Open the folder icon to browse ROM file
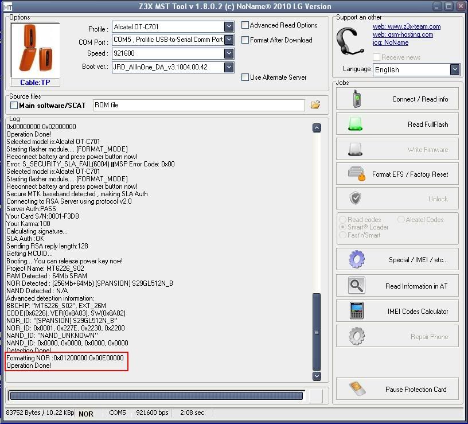This screenshot has height=424, width=468. pyautogui.click(x=315, y=105)
